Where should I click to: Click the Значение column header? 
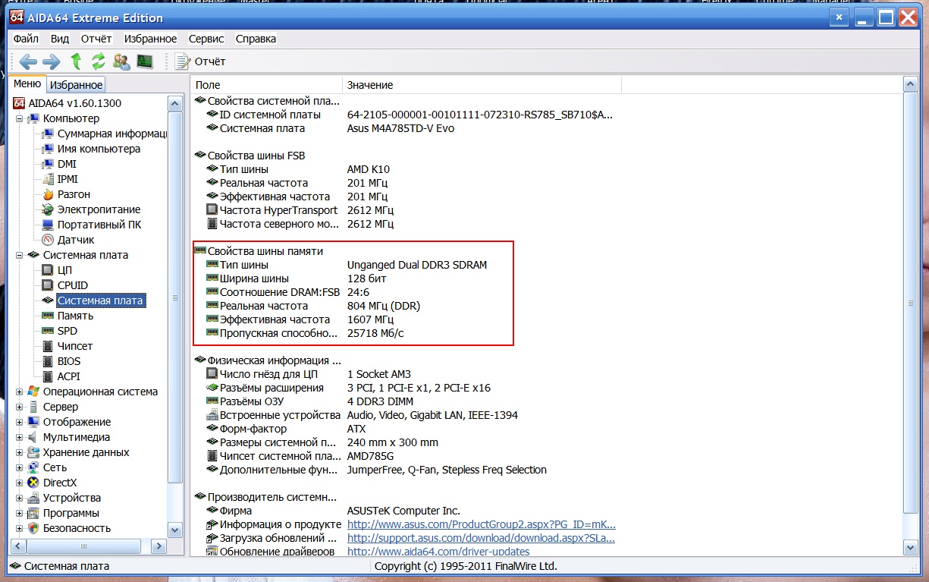click(x=482, y=85)
